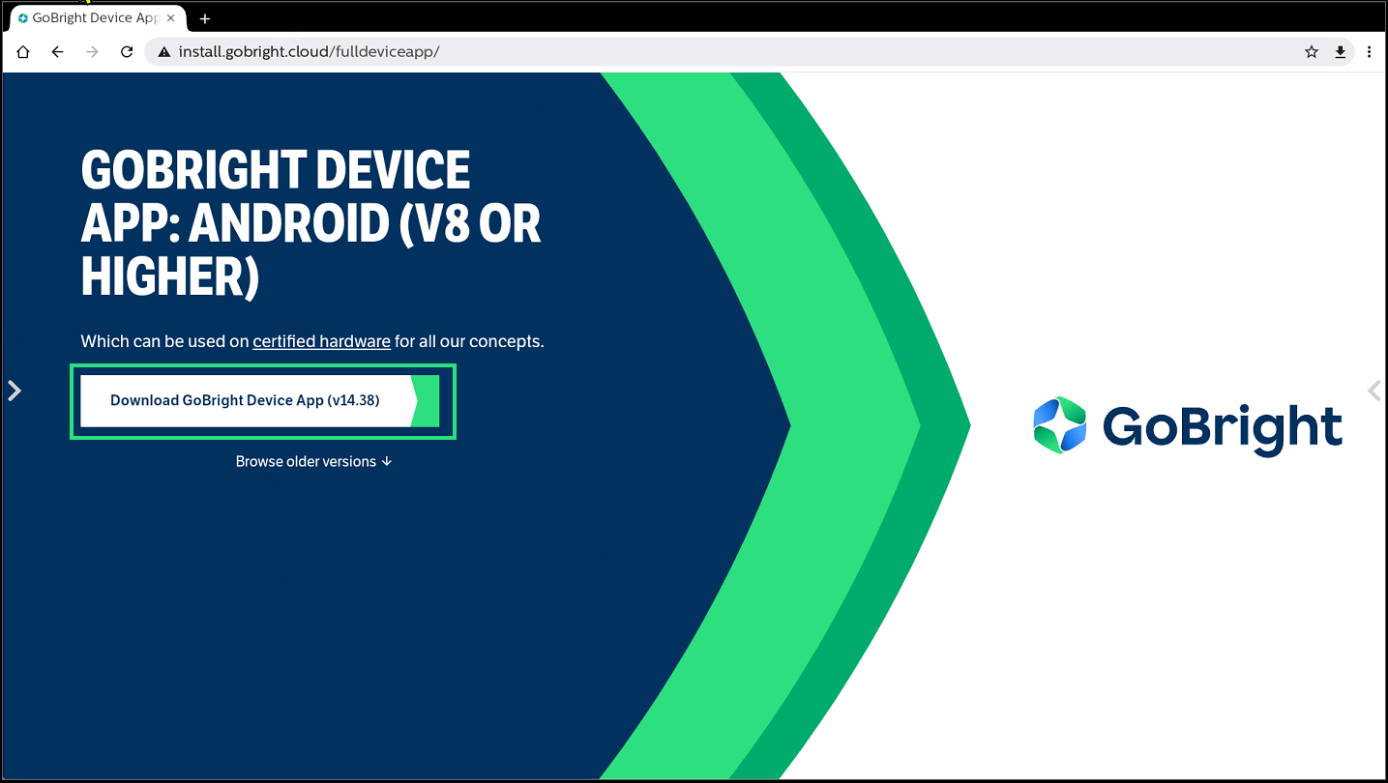
Task: Open the browser downloads icon
Action: coord(1341,52)
